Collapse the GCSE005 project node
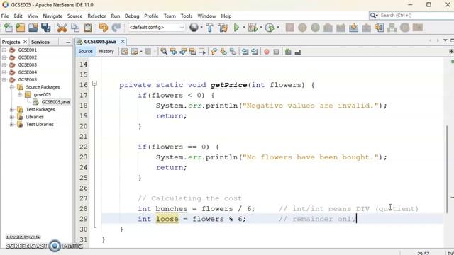Viewport: 454px width, 255px height. pos(4,79)
